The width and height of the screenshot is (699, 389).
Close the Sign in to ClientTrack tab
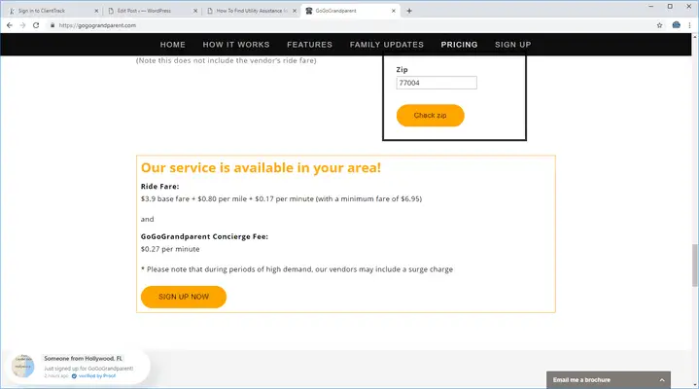(x=96, y=11)
